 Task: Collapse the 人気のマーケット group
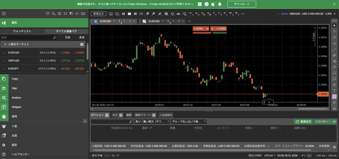coord(5,44)
